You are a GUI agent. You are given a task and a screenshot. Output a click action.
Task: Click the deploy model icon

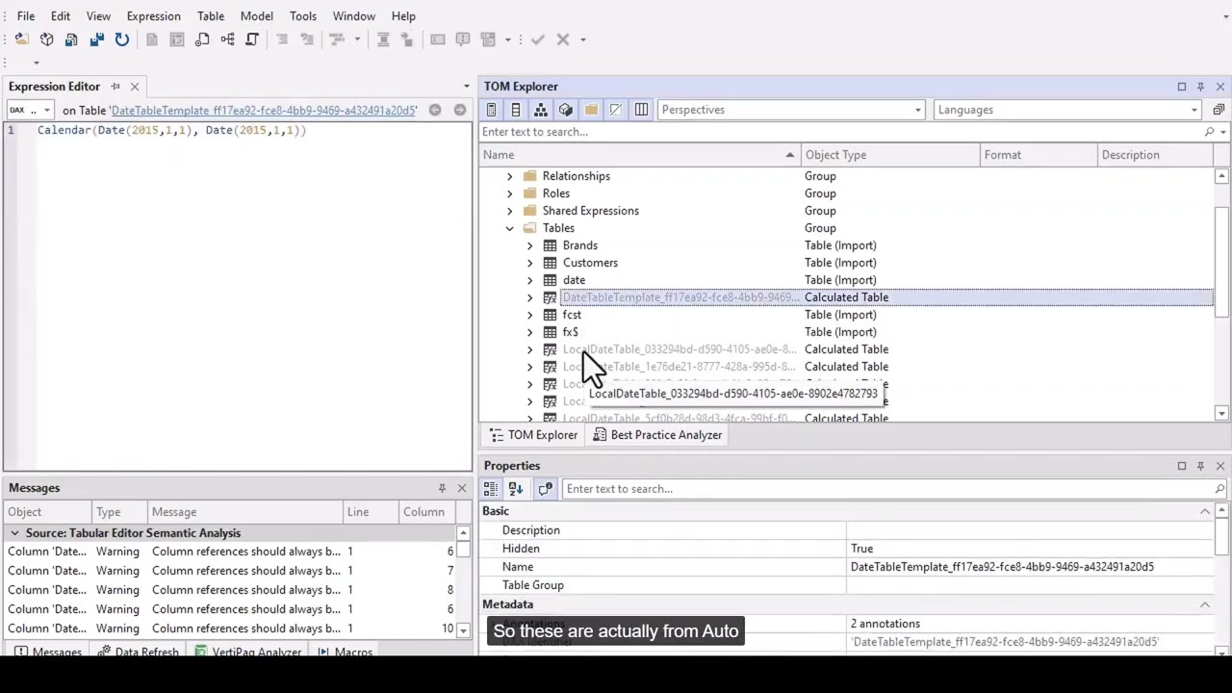[96, 39]
